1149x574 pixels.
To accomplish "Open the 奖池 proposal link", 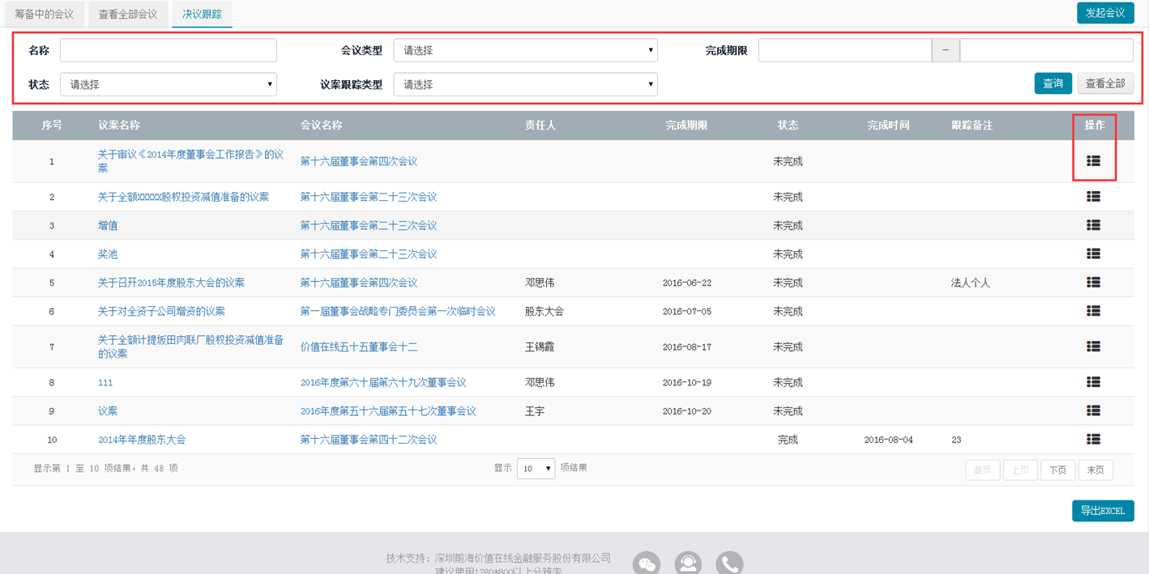I will pyautogui.click(x=108, y=253).
